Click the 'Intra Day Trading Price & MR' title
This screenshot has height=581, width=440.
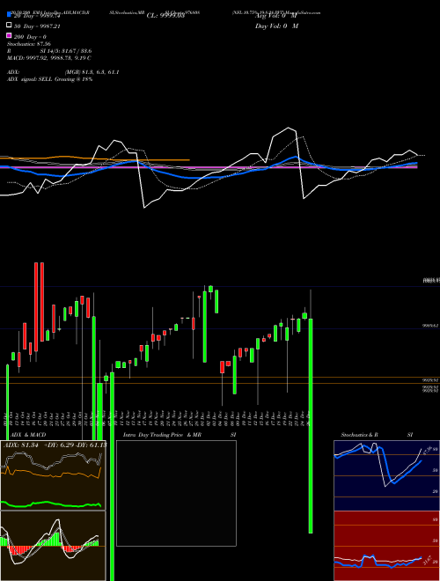(x=162, y=435)
